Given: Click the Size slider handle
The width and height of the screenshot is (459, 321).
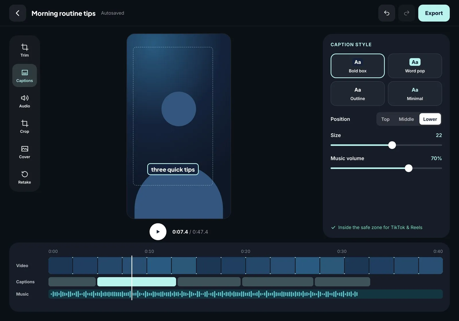Looking at the screenshot, I should click(x=392, y=145).
